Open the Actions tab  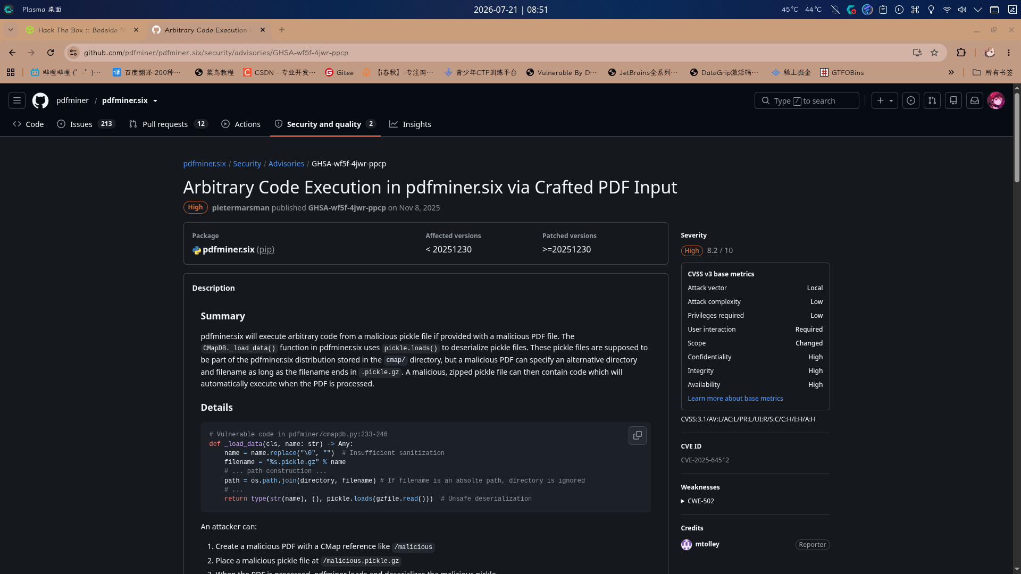[241, 124]
